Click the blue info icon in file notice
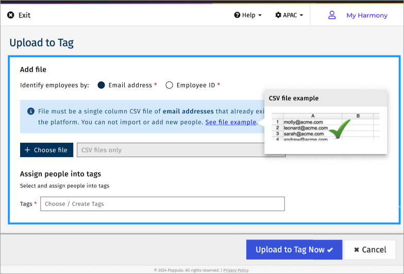This screenshot has width=404, height=274. pos(31,111)
